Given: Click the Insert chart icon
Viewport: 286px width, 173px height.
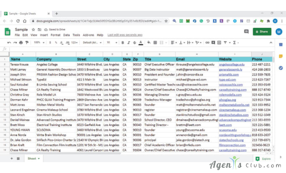Looking at the screenshot, I should 219,43.
